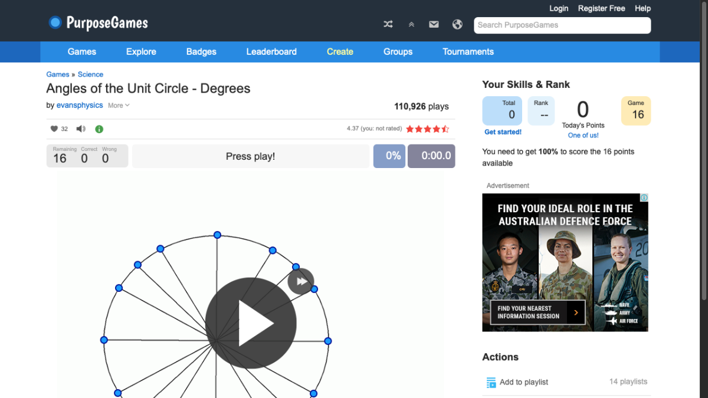This screenshot has width=708, height=398.
Task: Click the Get started link
Action: 503,131
